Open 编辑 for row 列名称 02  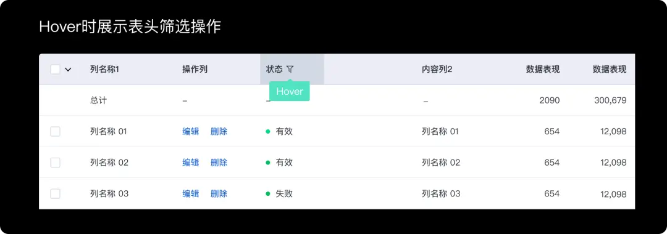click(x=191, y=163)
